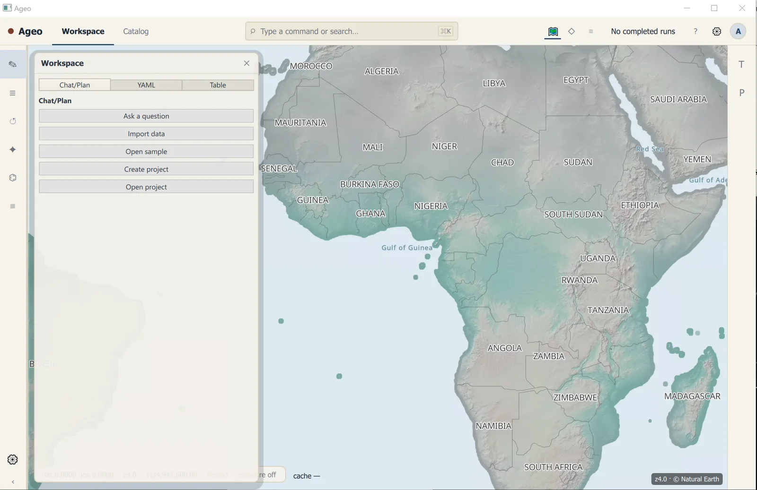Focus the command or search input field
Screen dimensions: 757x490
351,31
